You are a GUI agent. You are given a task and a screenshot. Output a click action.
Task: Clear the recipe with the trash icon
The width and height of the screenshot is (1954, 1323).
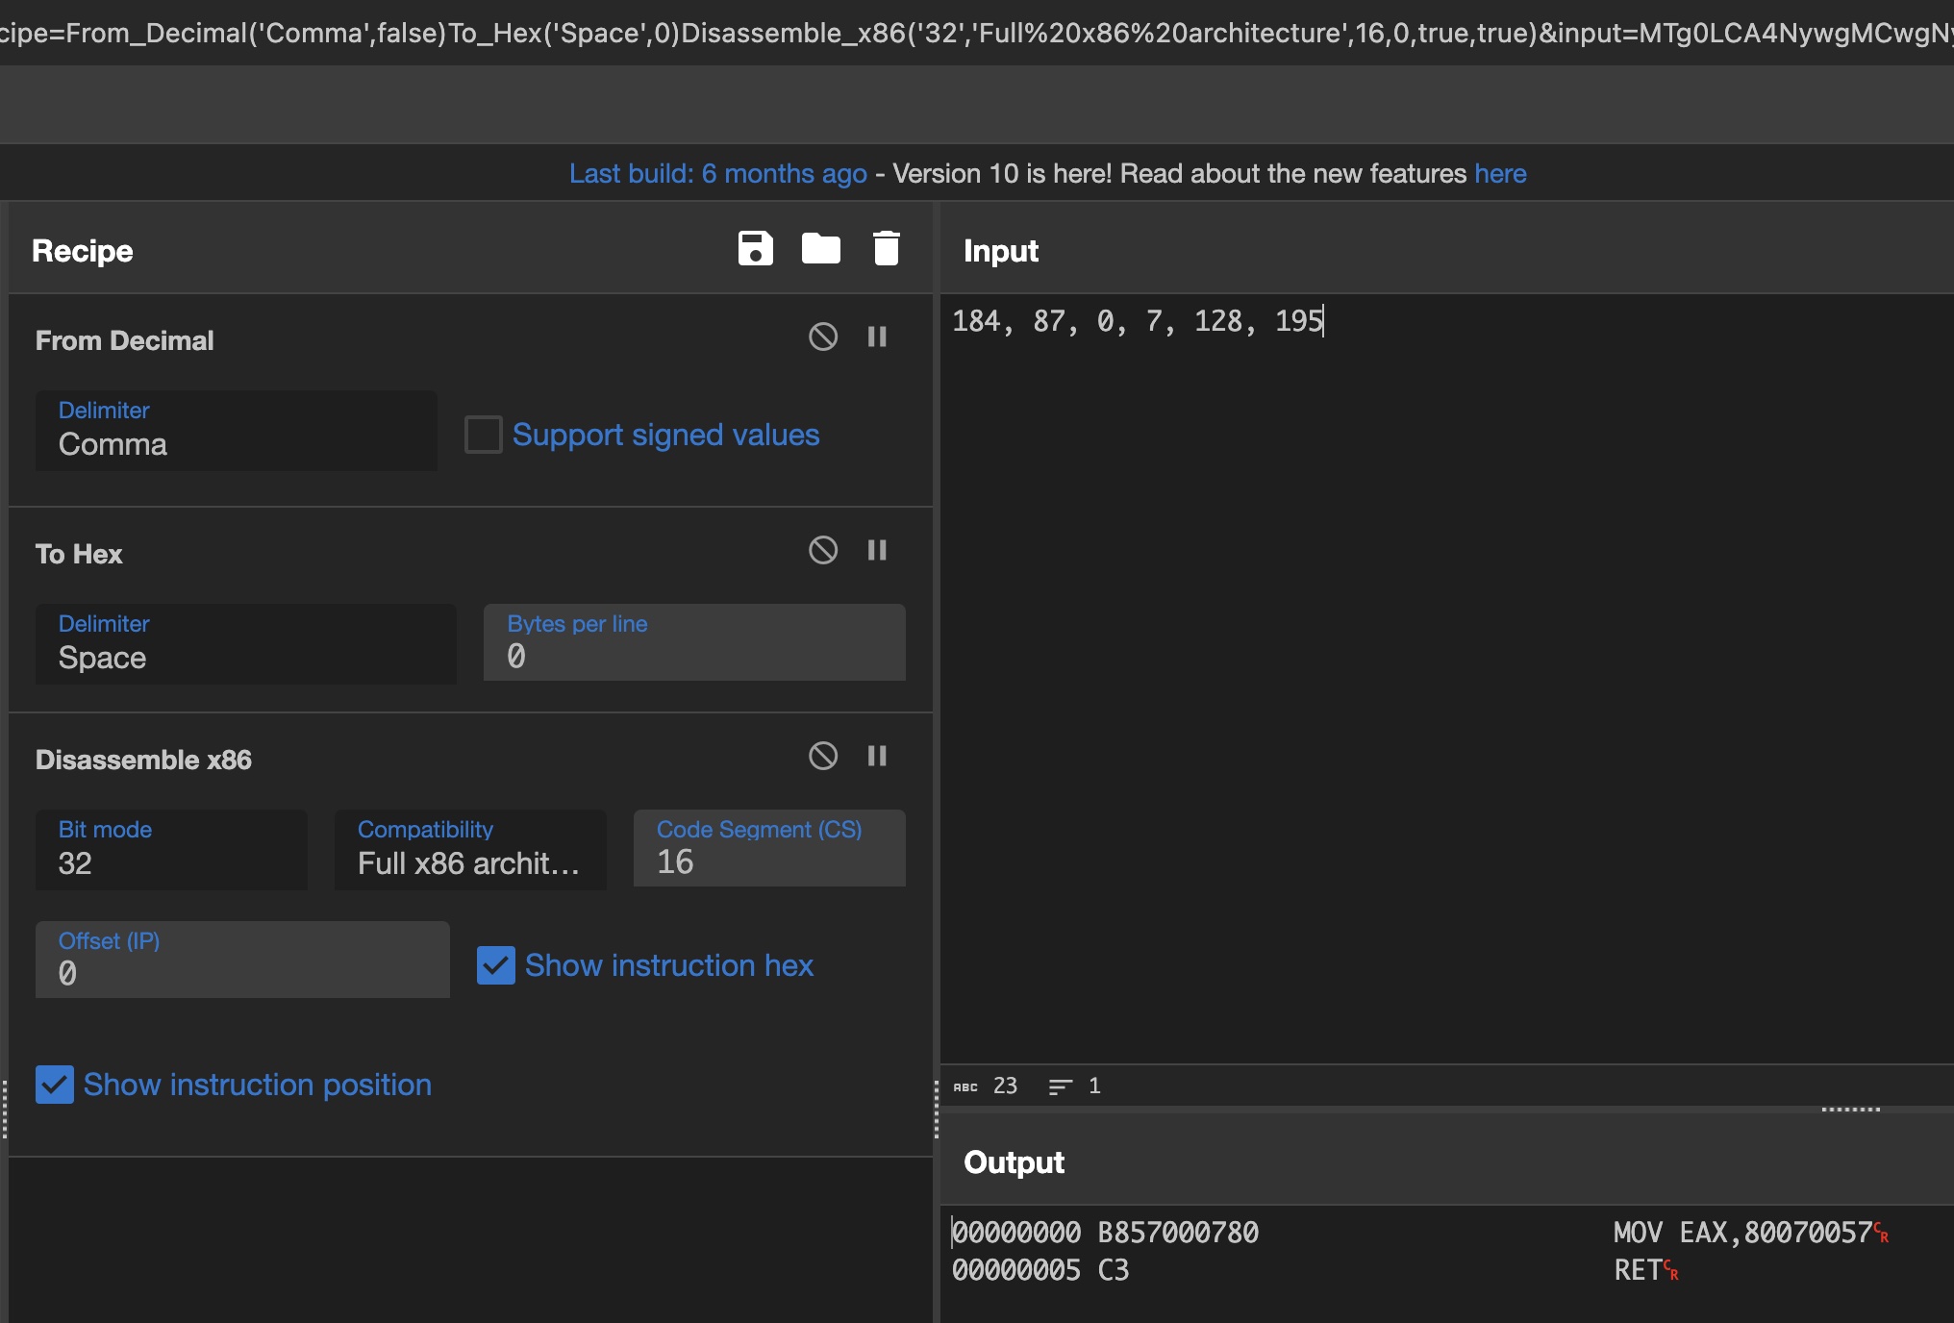click(886, 249)
